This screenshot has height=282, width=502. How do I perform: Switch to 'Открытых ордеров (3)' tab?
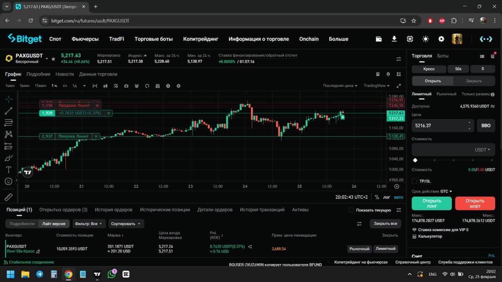click(x=63, y=210)
